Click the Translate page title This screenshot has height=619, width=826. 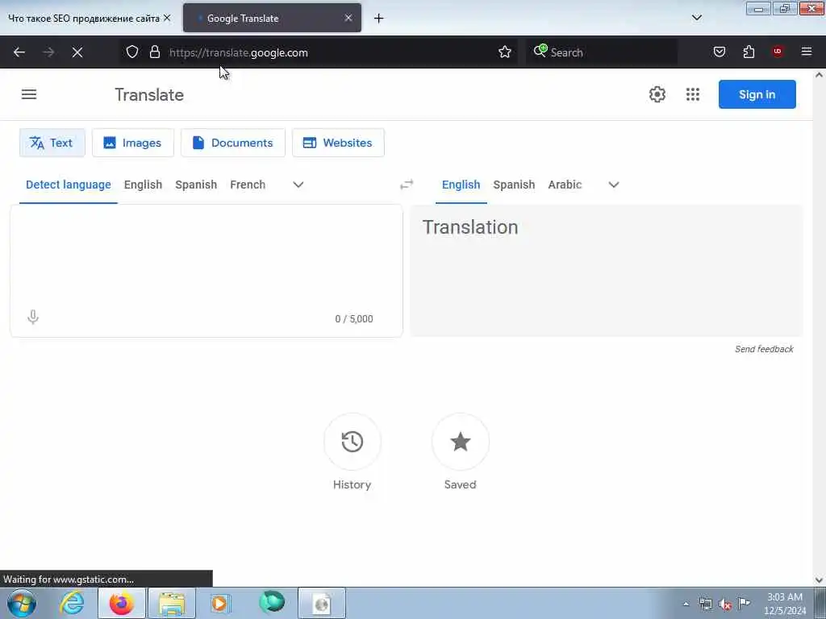click(149, 95)
